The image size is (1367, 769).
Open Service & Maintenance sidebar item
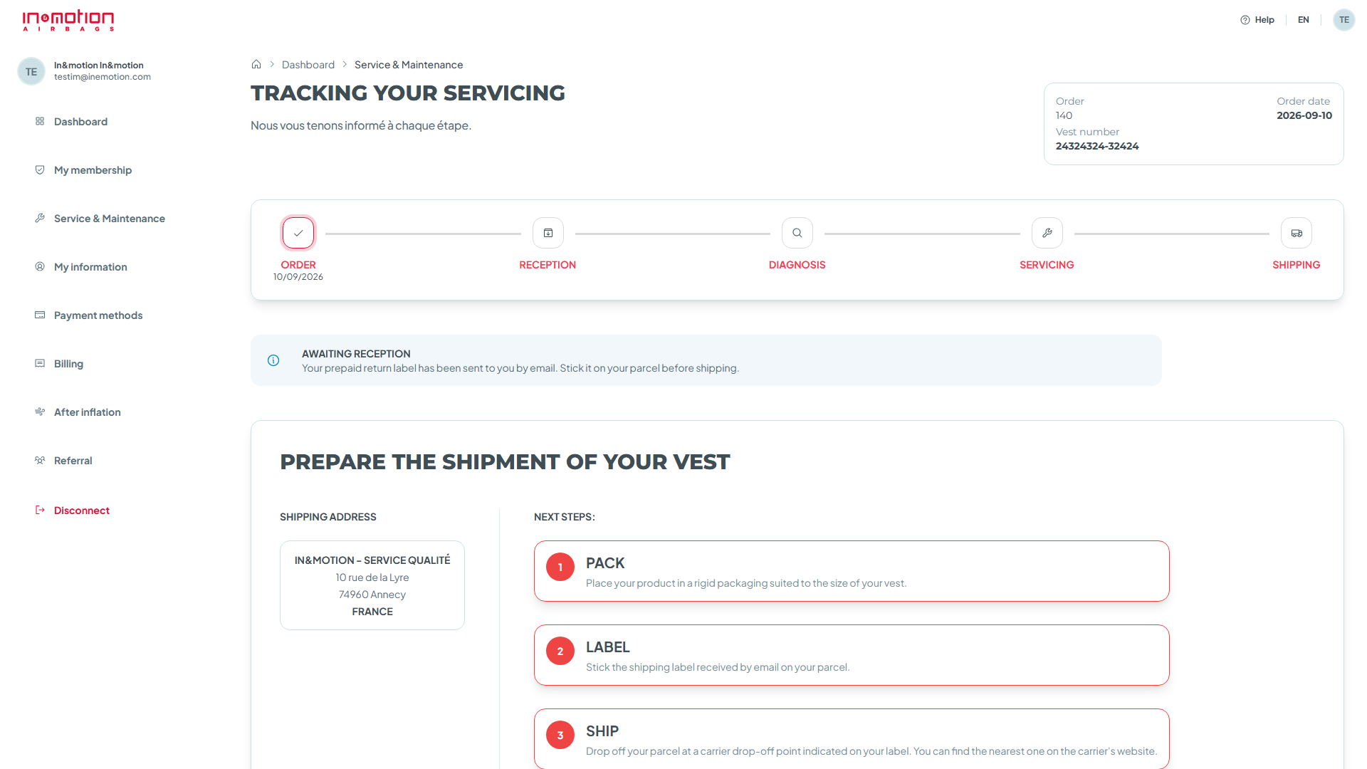pos(109,219)
